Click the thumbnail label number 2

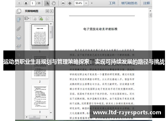(x=40, y=82)
